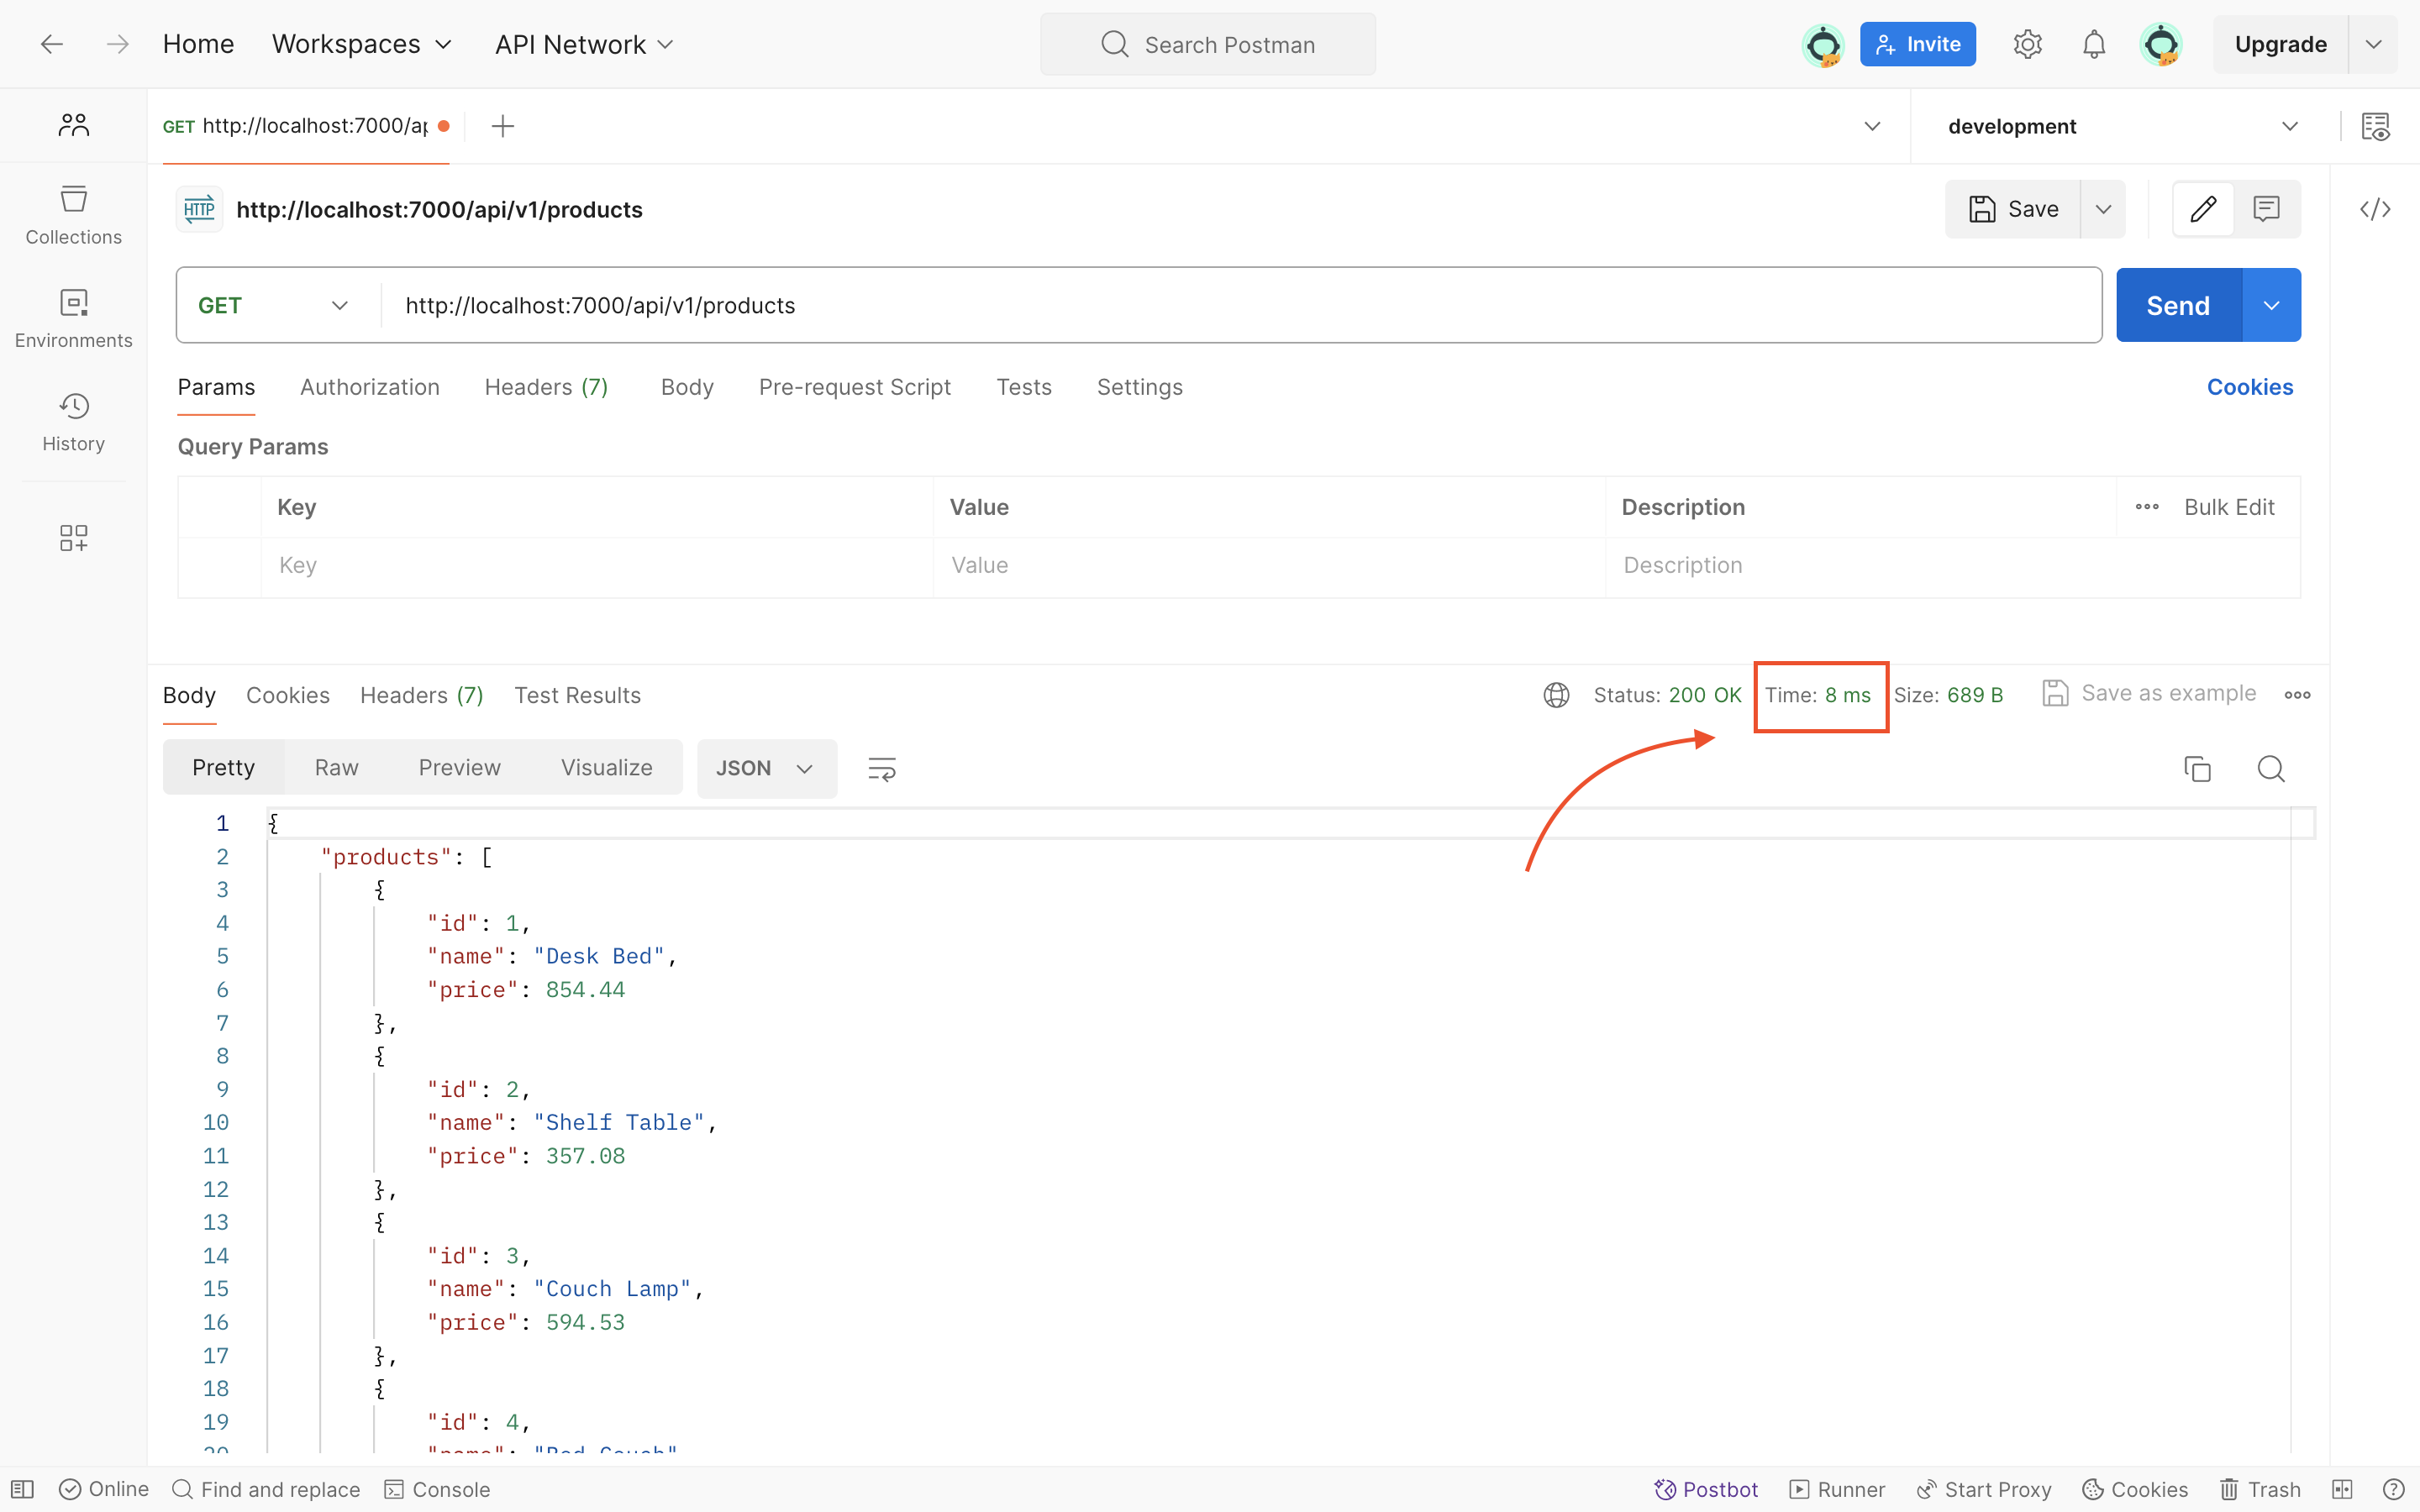2420x1512 pixels.
Task: Copy the response body with copy icon
Action: [x=2197, y=768]
